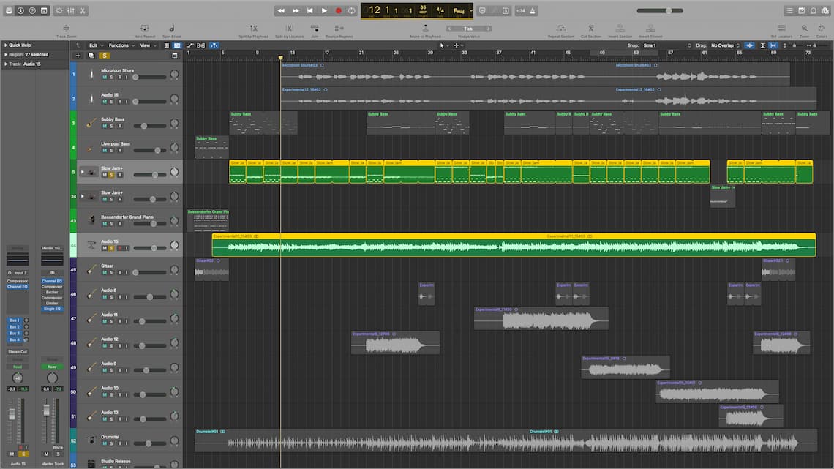
Task: Open the View menu
Action: pyautogui.click(x=147, y=46)
